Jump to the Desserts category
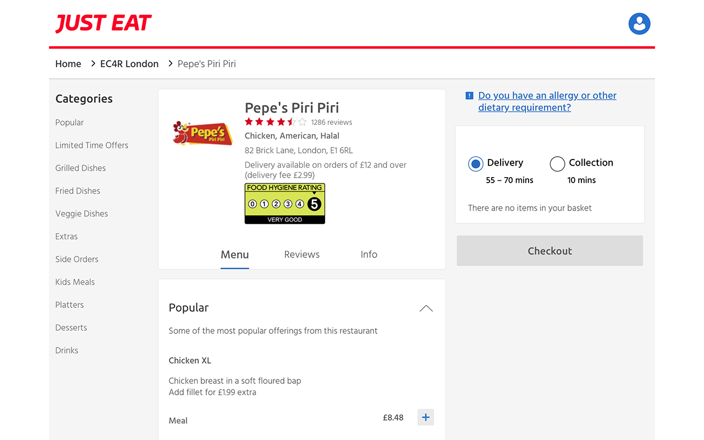This screenshot has height=440, width=704. 71,328
